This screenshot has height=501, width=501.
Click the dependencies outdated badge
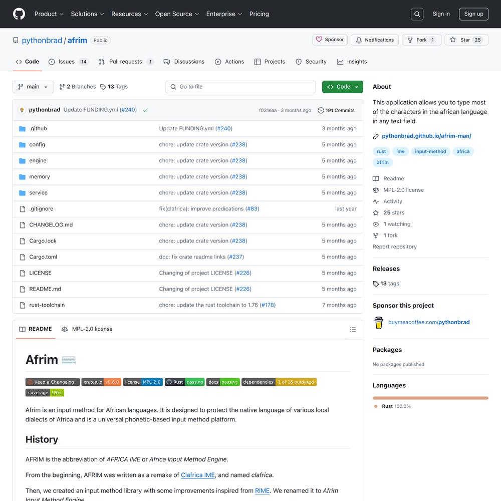(x=279, y=382)
